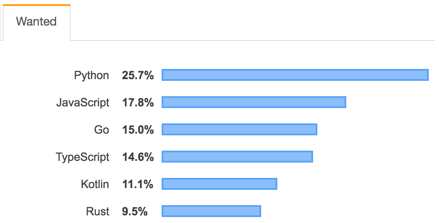Click the Python bar in chart

(295, 75)
